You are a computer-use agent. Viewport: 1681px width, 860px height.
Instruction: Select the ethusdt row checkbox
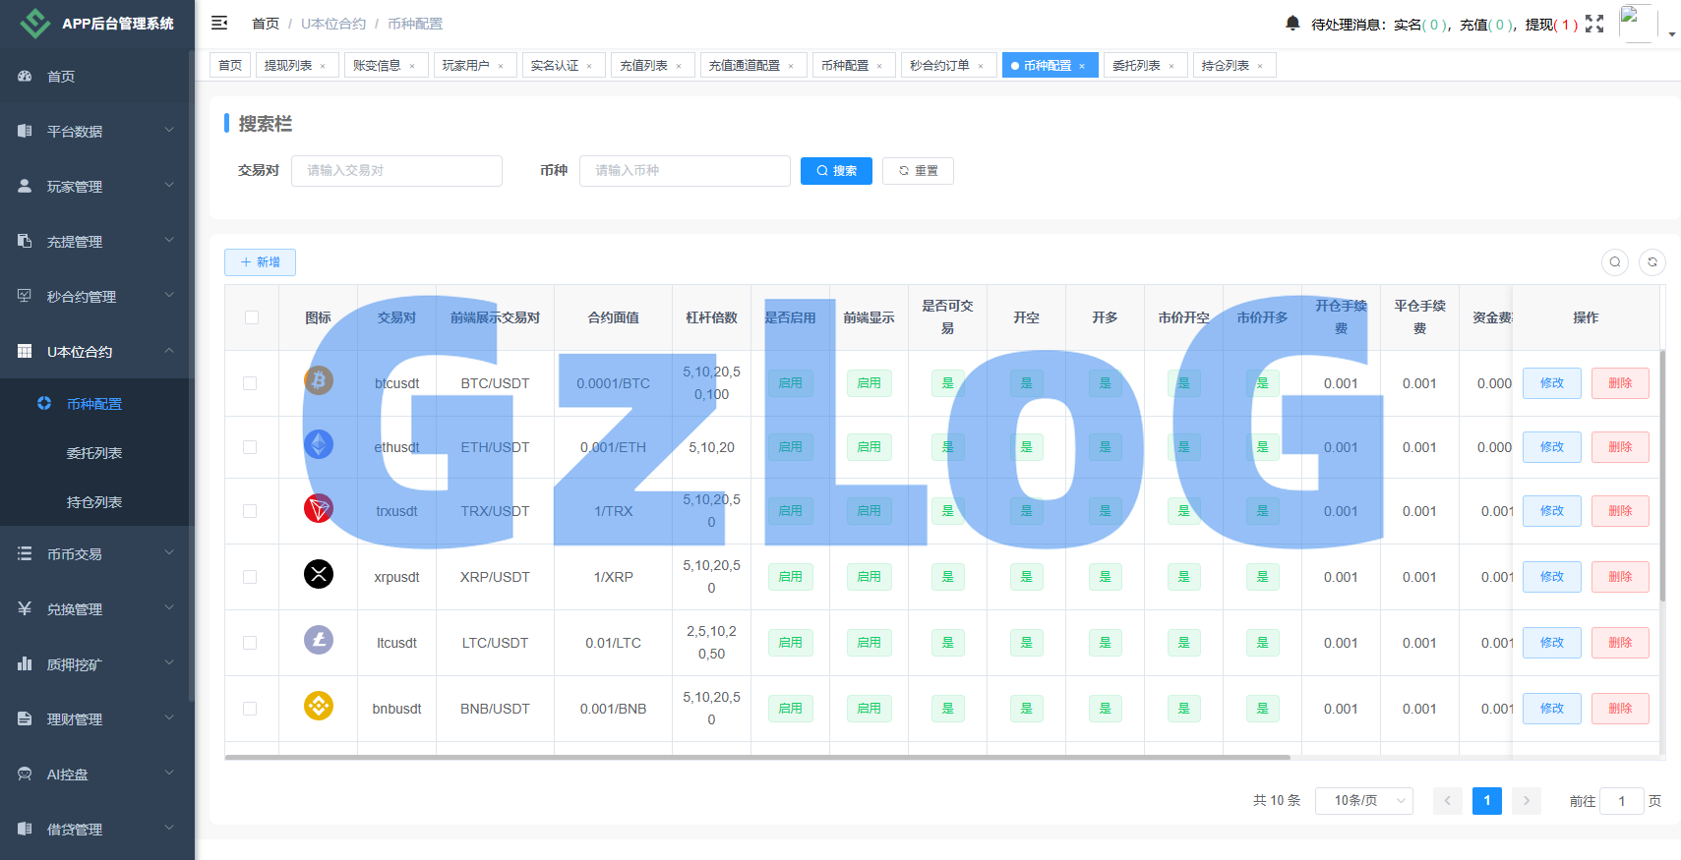(x=250, y=447)
